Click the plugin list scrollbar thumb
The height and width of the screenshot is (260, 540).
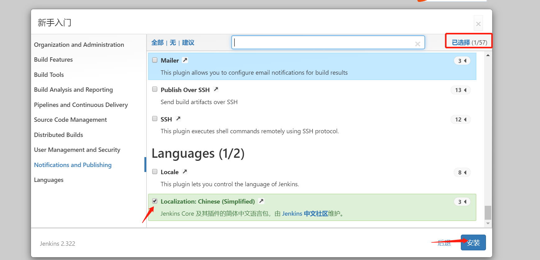[488, 213]
